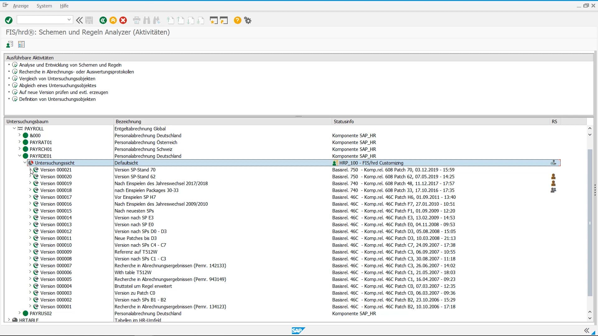The width and height of the screenshot is (598, 336).
Task: Expand the PAYRAT01 tree node
Action: tap(20, 142)
